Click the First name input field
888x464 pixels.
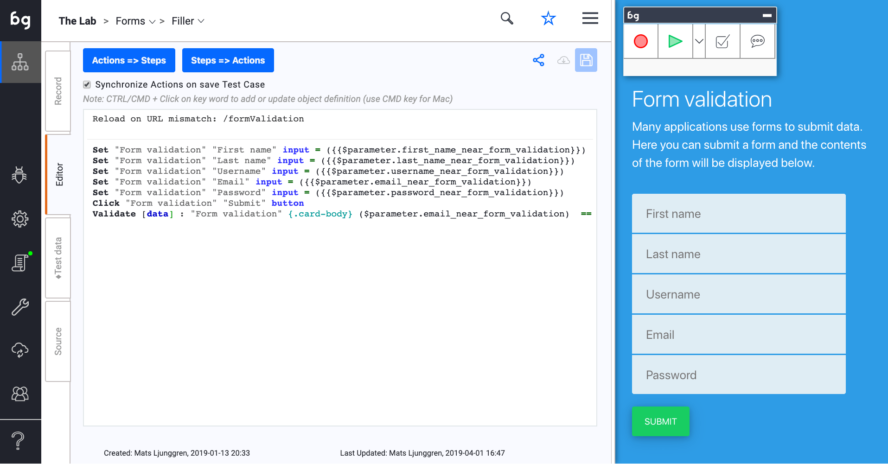(738, 214)
